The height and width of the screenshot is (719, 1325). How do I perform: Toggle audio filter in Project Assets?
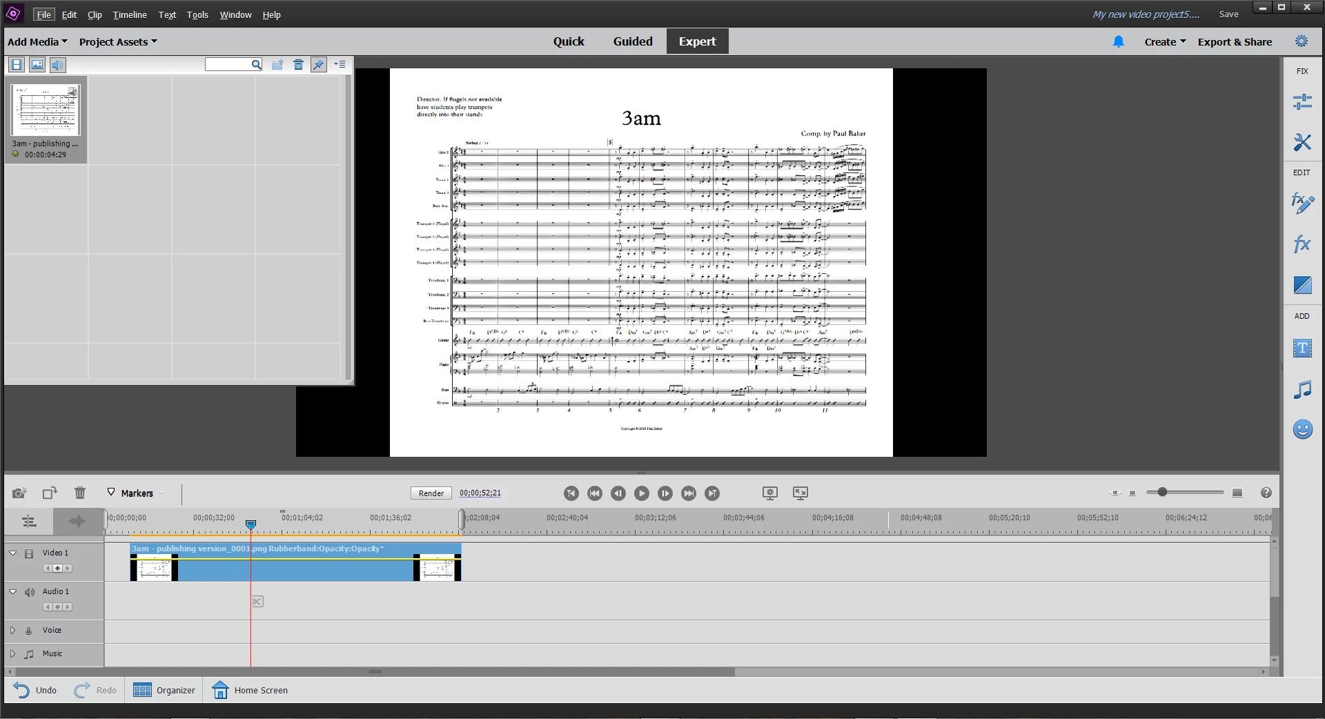pos(58,65)
